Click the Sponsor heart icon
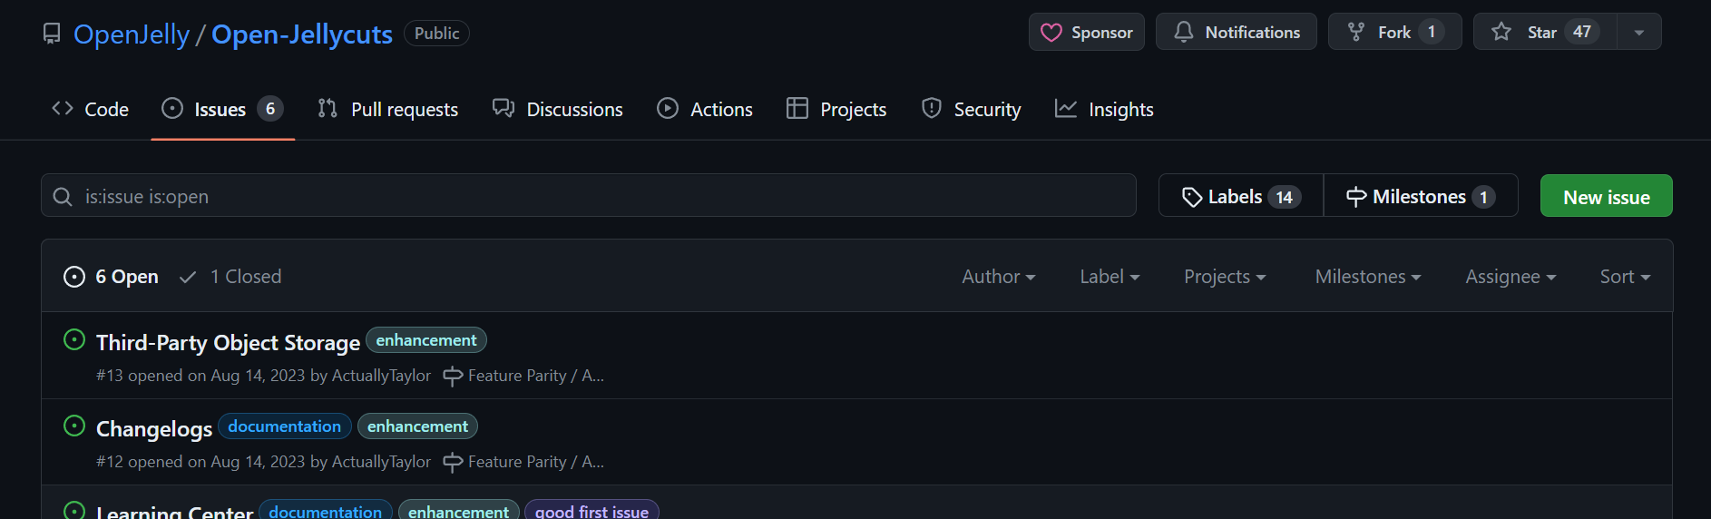 click(1051, 33)
